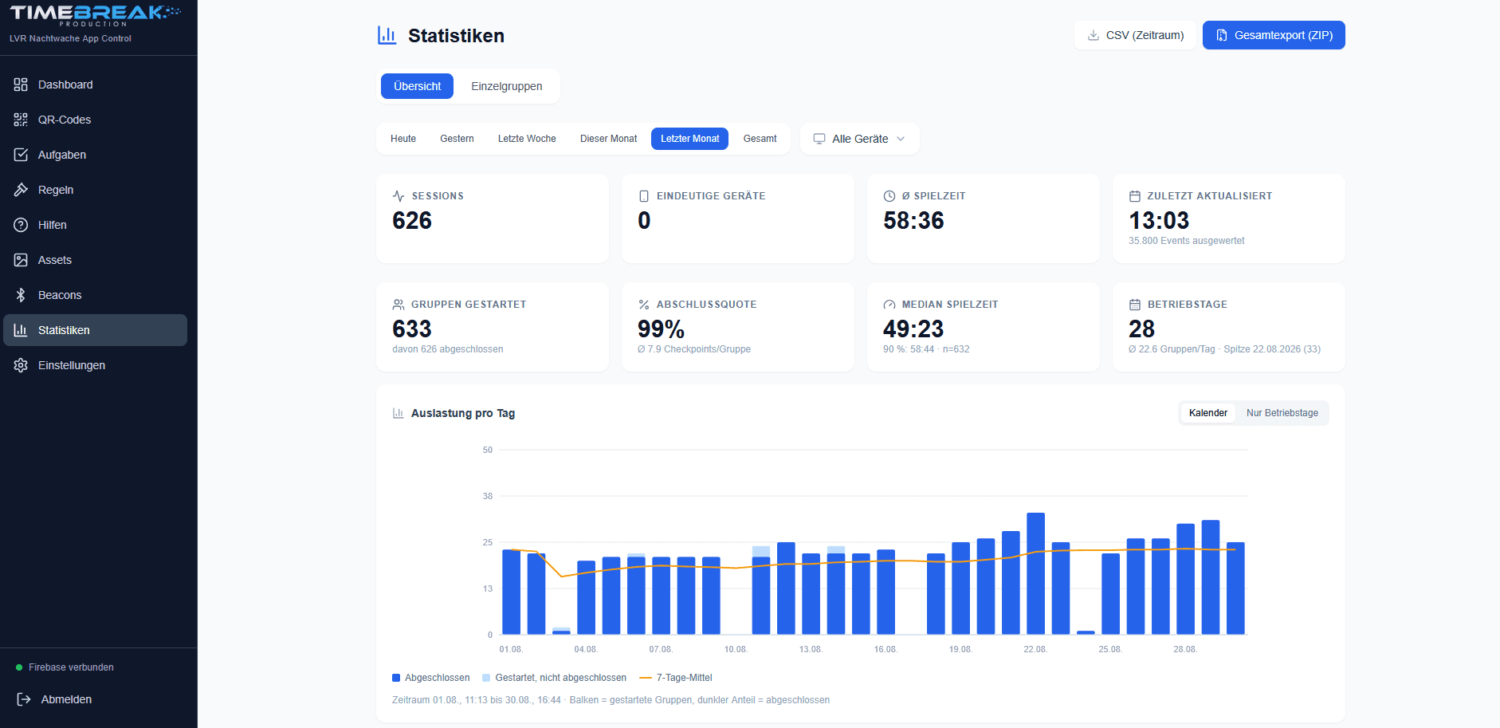Choose the Letzte Woche range

click(527, 139)
